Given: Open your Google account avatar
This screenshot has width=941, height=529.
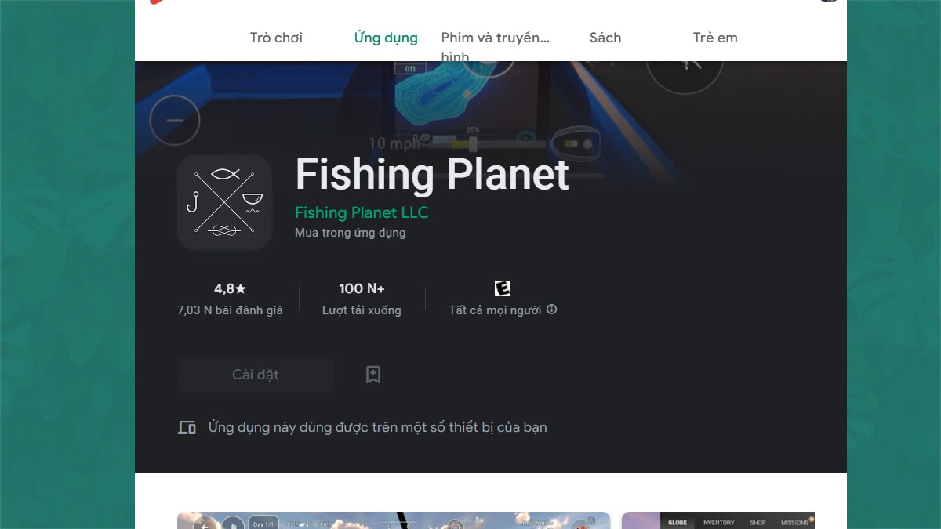Looking at the screenshot, I should pyautogui.click(x=829, y=2).
